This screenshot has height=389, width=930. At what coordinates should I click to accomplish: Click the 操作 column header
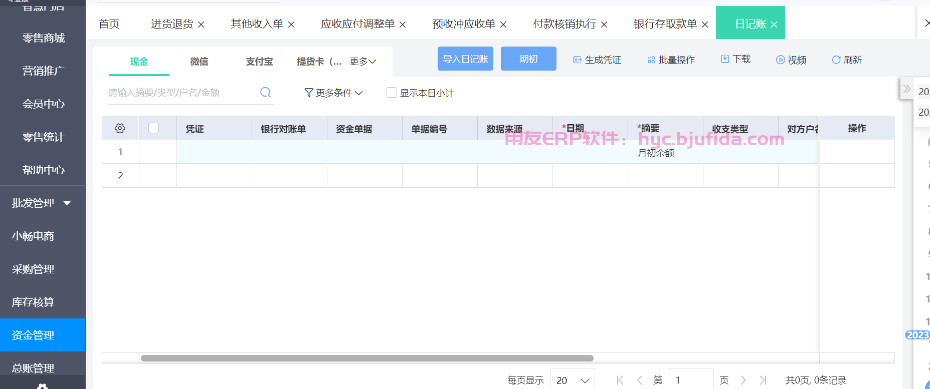857,128
